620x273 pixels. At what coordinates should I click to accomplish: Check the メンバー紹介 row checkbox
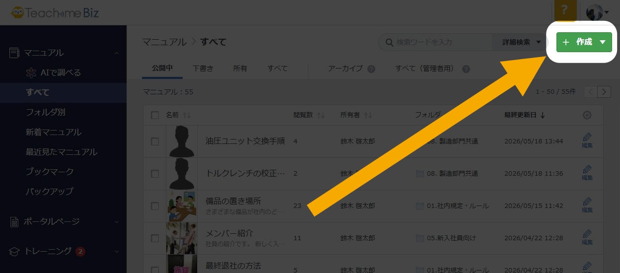155,238
